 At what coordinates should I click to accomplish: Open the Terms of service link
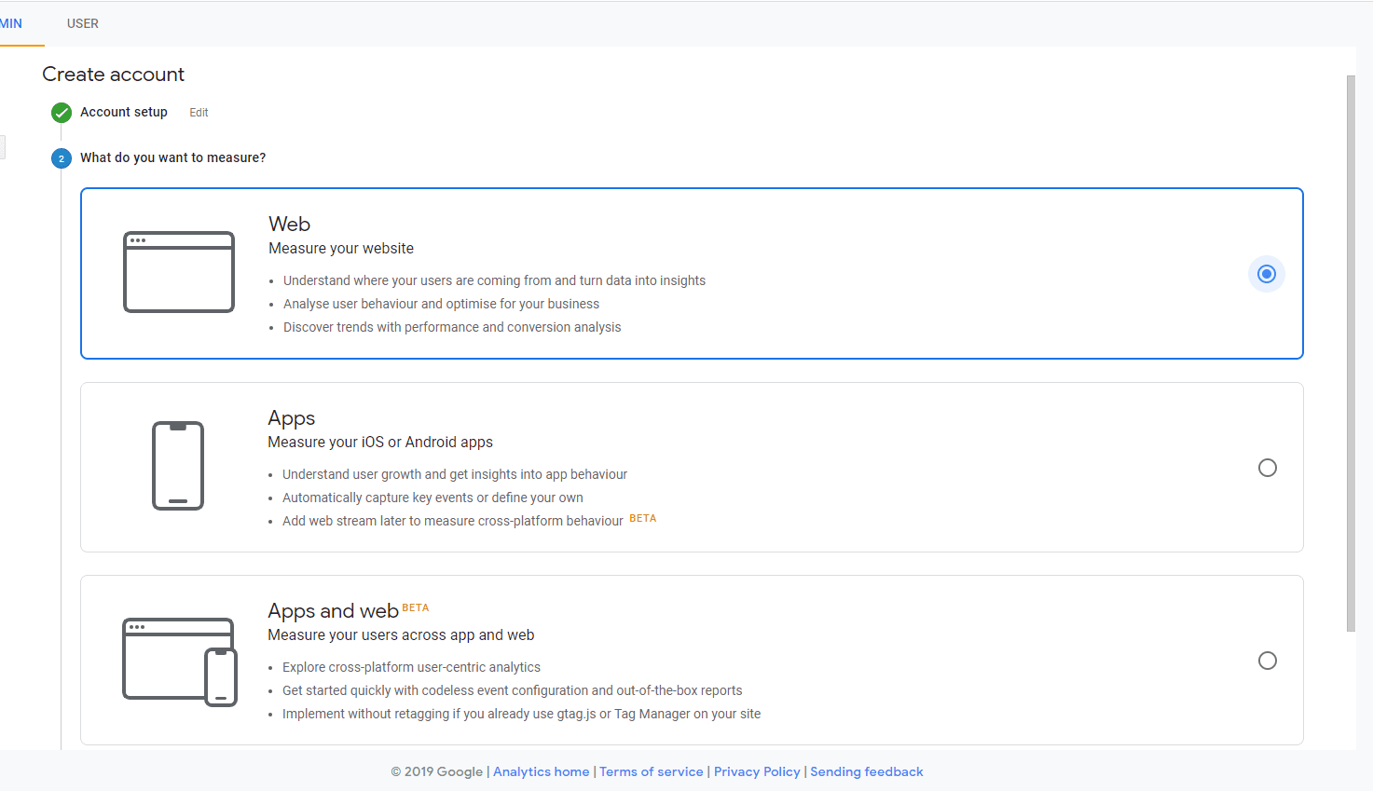(x=651, y=771)
